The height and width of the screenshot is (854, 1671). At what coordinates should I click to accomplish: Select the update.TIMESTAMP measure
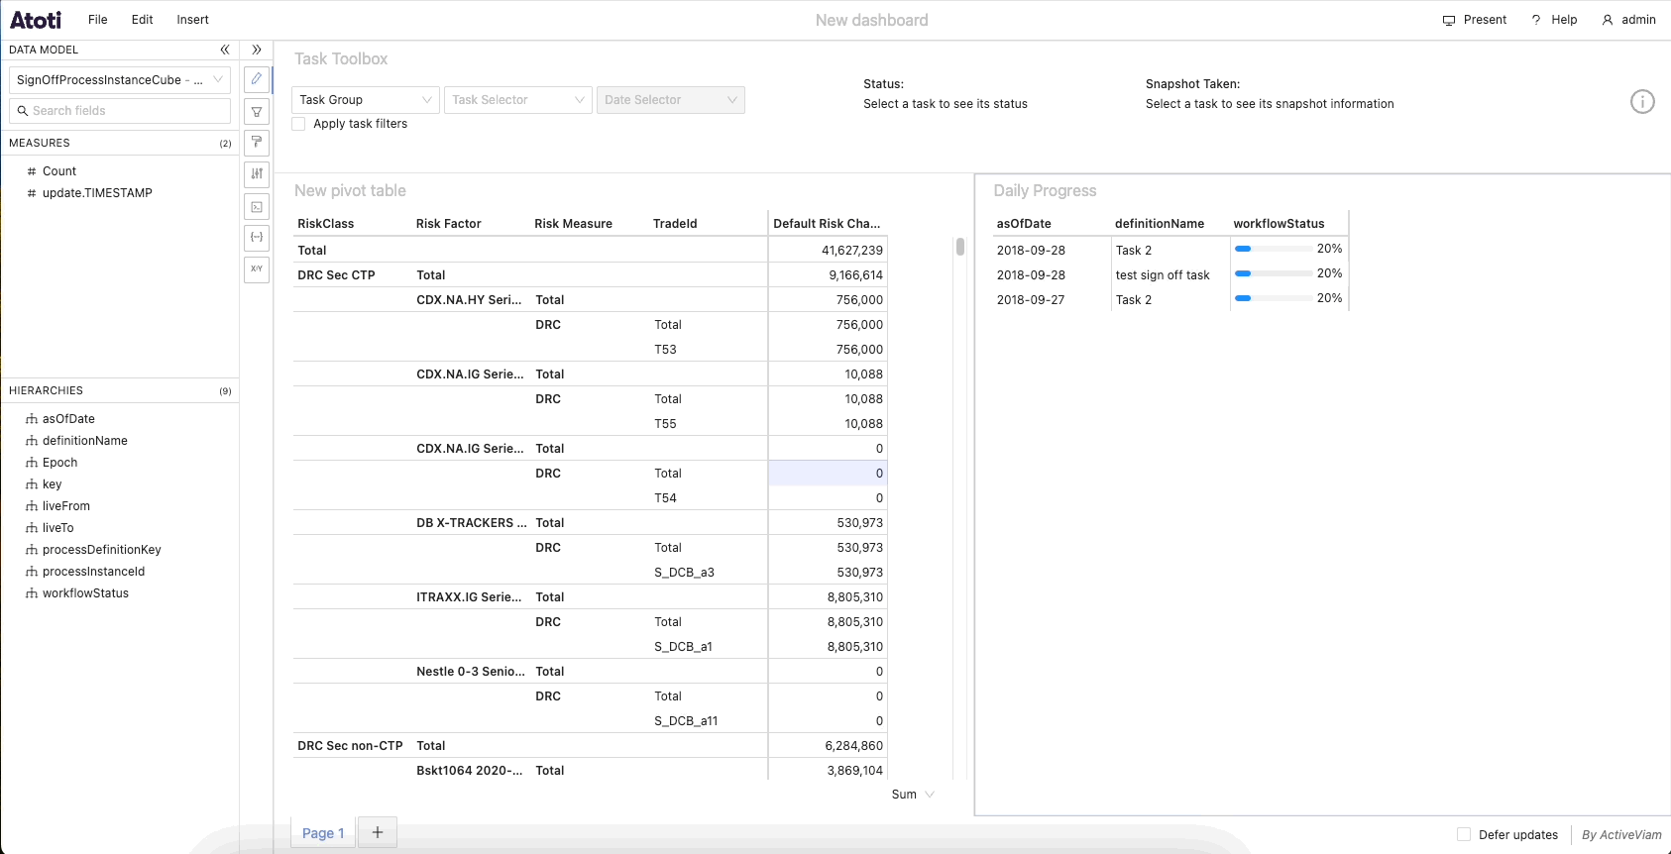point(97,193)
